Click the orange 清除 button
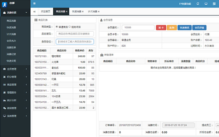This screenshot has width=219, height=137. 172,28
